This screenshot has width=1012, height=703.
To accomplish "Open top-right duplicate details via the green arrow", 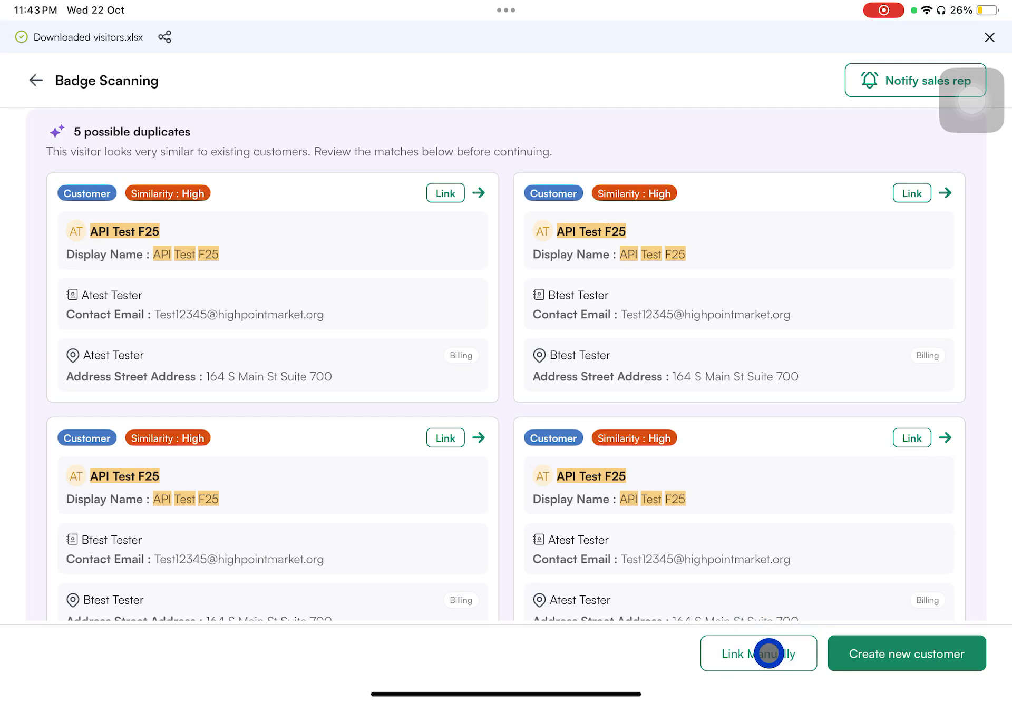I will 945,193.
